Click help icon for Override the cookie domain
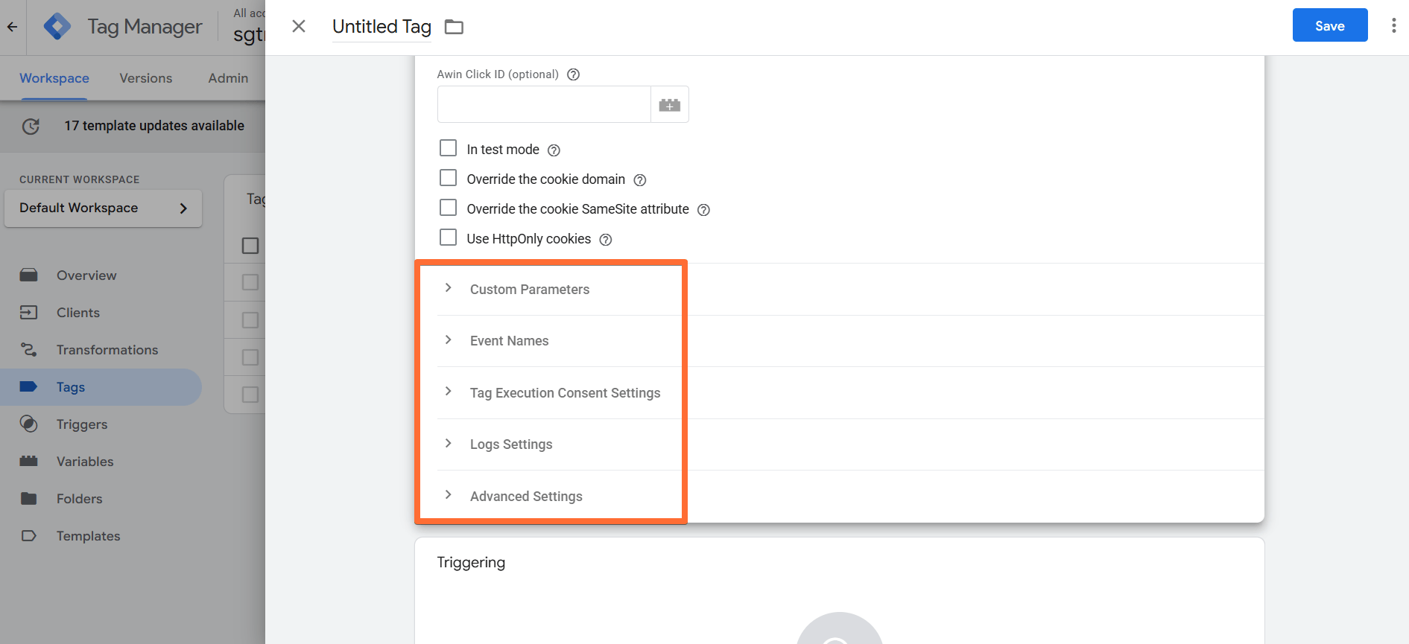This screenshot has height=644, width=1409. tap(639, 180)
